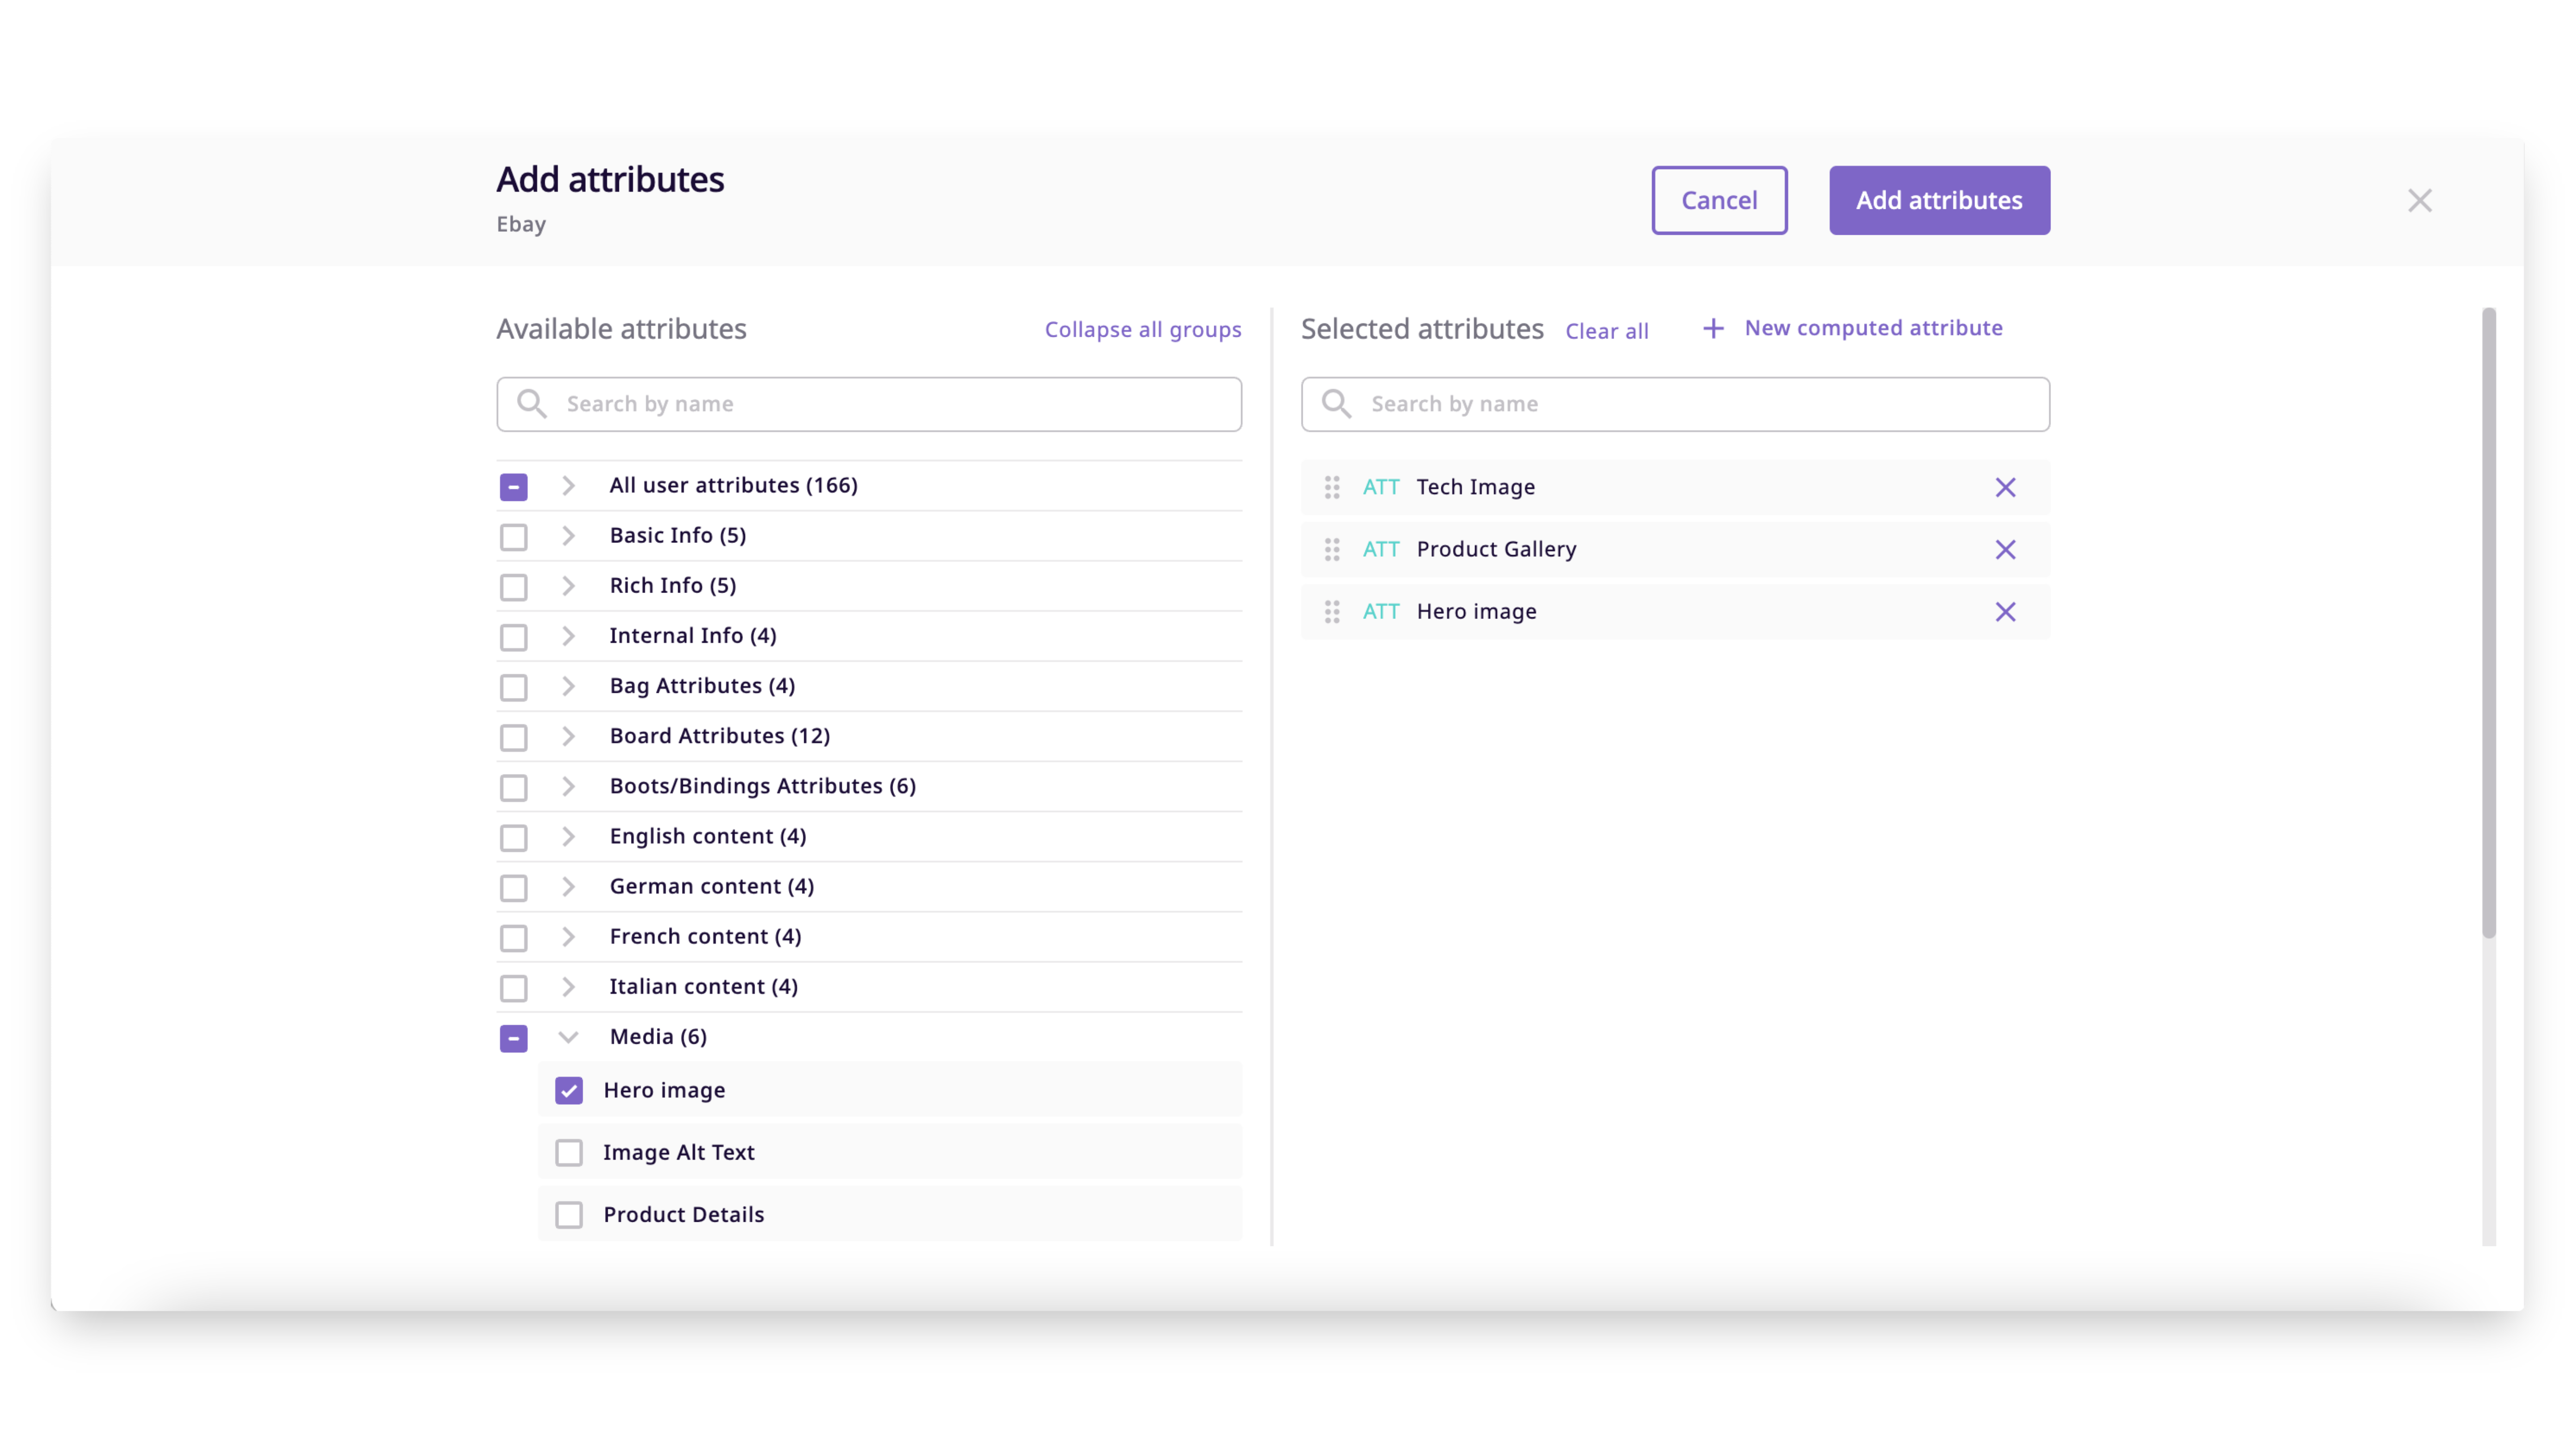The width and height of the screenshot is (2576, 1449).
Task: Check the Boots/Bindings Attributes checkbox
Action: tap(513, 787)
